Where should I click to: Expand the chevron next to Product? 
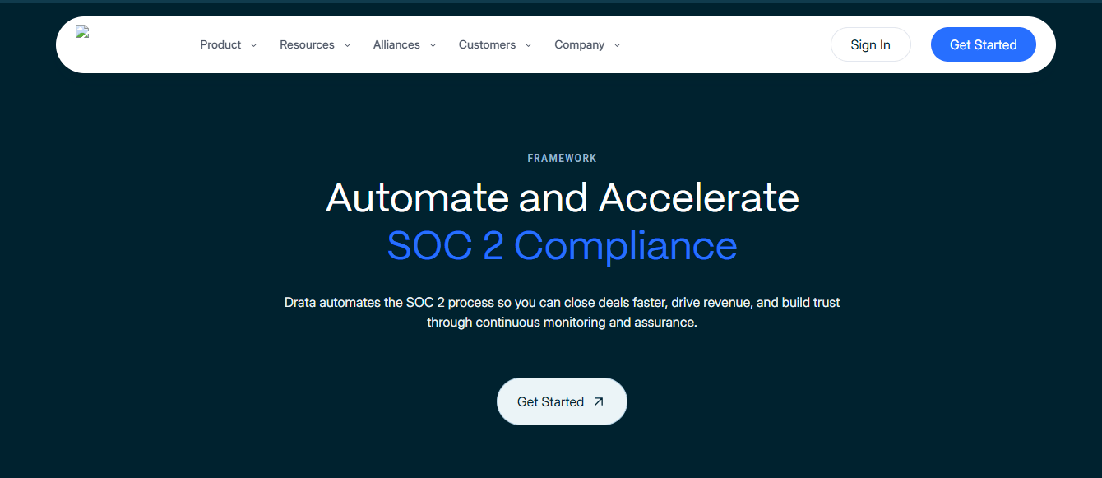pyautogui.click(x=253, y=45)
